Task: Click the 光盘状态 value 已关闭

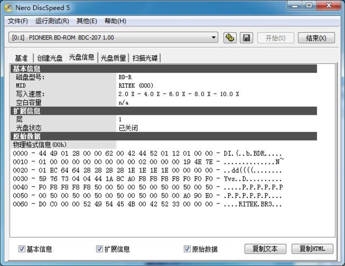Action: pyautogui.click(x=128, y=128)
